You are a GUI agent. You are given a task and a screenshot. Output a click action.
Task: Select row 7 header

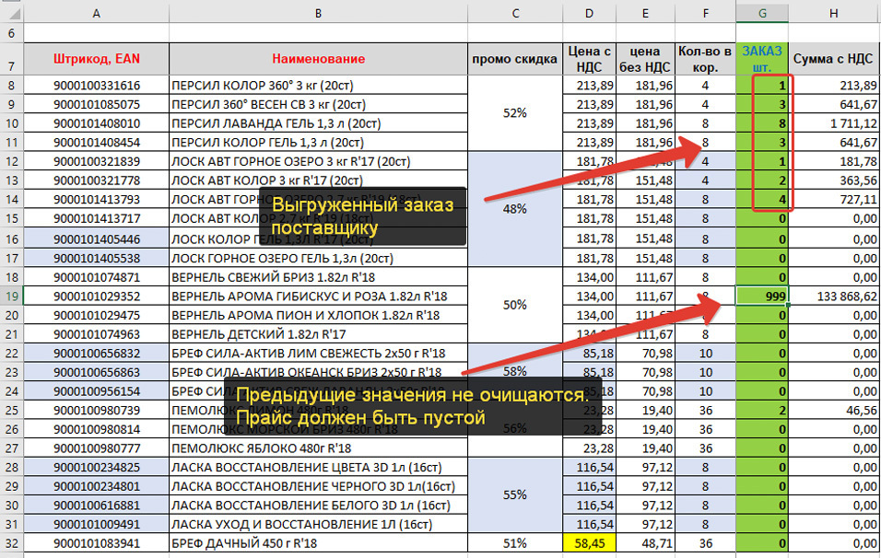12,59
